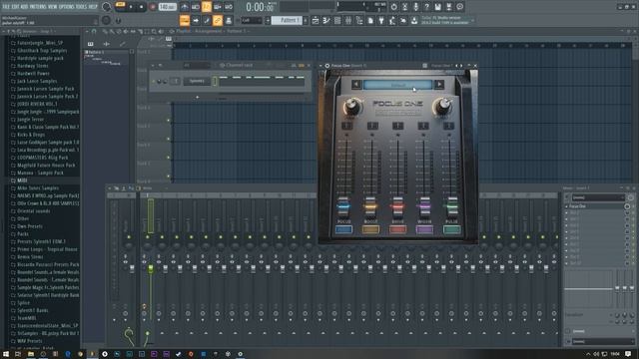Click the purple band button at bottom
This screenshot has width=639, height=359.
tap(424, 230)
